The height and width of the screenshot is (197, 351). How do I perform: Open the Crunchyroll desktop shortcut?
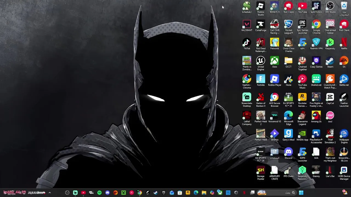coord(330,82)
